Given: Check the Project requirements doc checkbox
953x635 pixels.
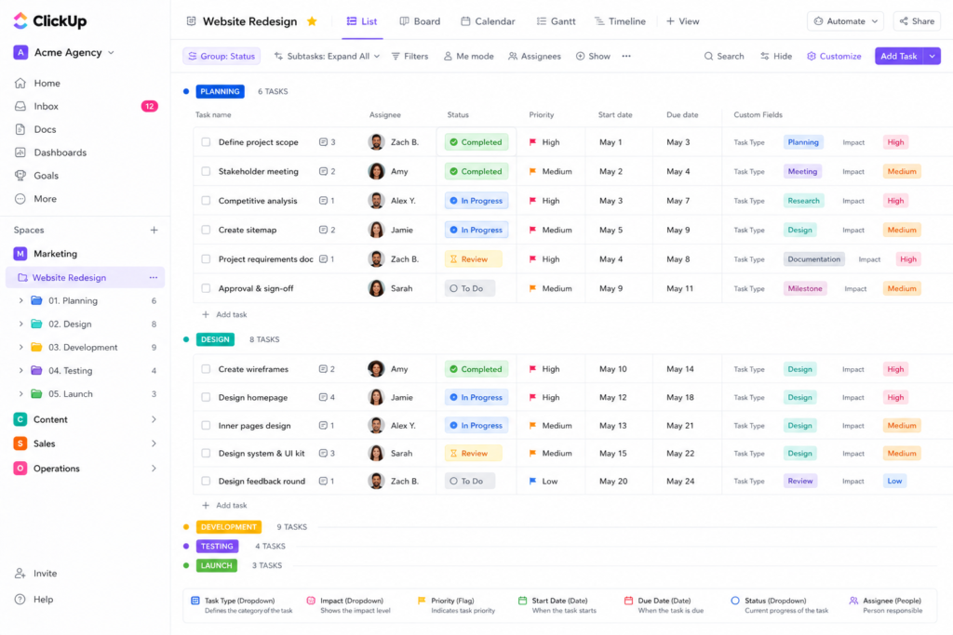Looking at the screenshot, I should tap(206, 259).
